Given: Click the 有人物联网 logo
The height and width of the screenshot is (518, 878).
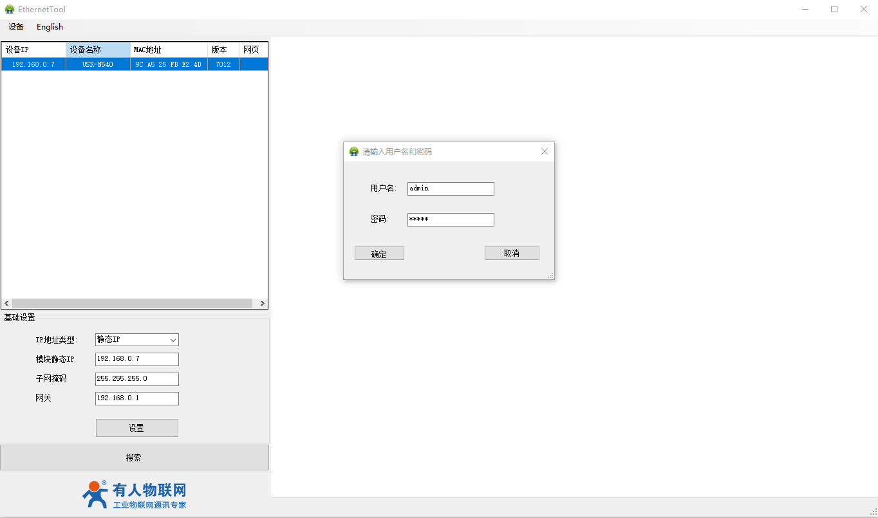Looking at the screenshot, I should 135,495.
